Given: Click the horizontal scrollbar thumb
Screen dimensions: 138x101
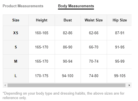Looking at the screenshot, I should pyautogui.click(x=66, y=85).
